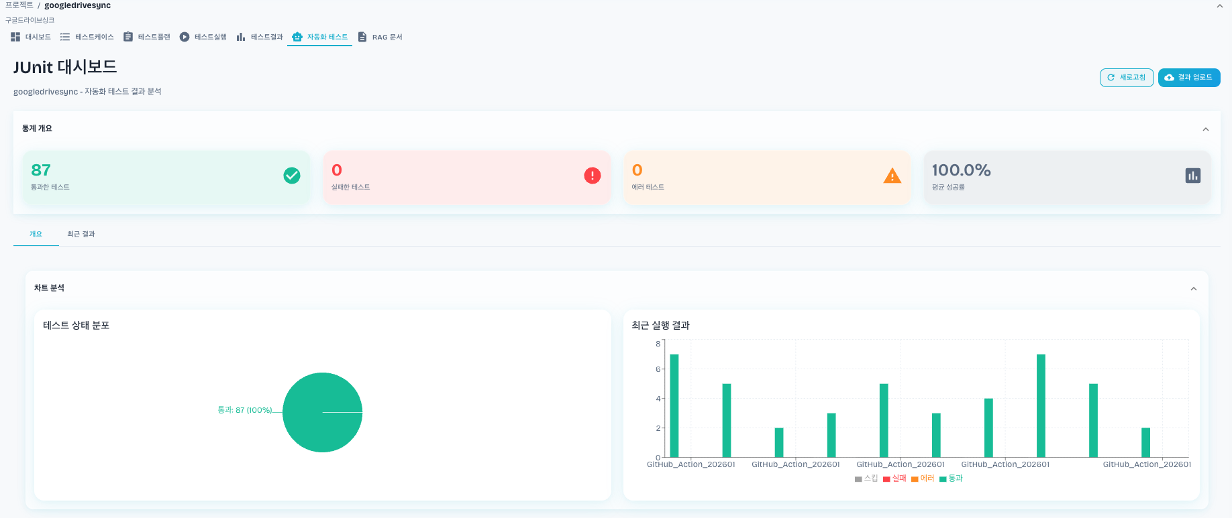Select the 자동화 테스트 tab
The width and height of the screenshot is (1232, 518).
320,37
